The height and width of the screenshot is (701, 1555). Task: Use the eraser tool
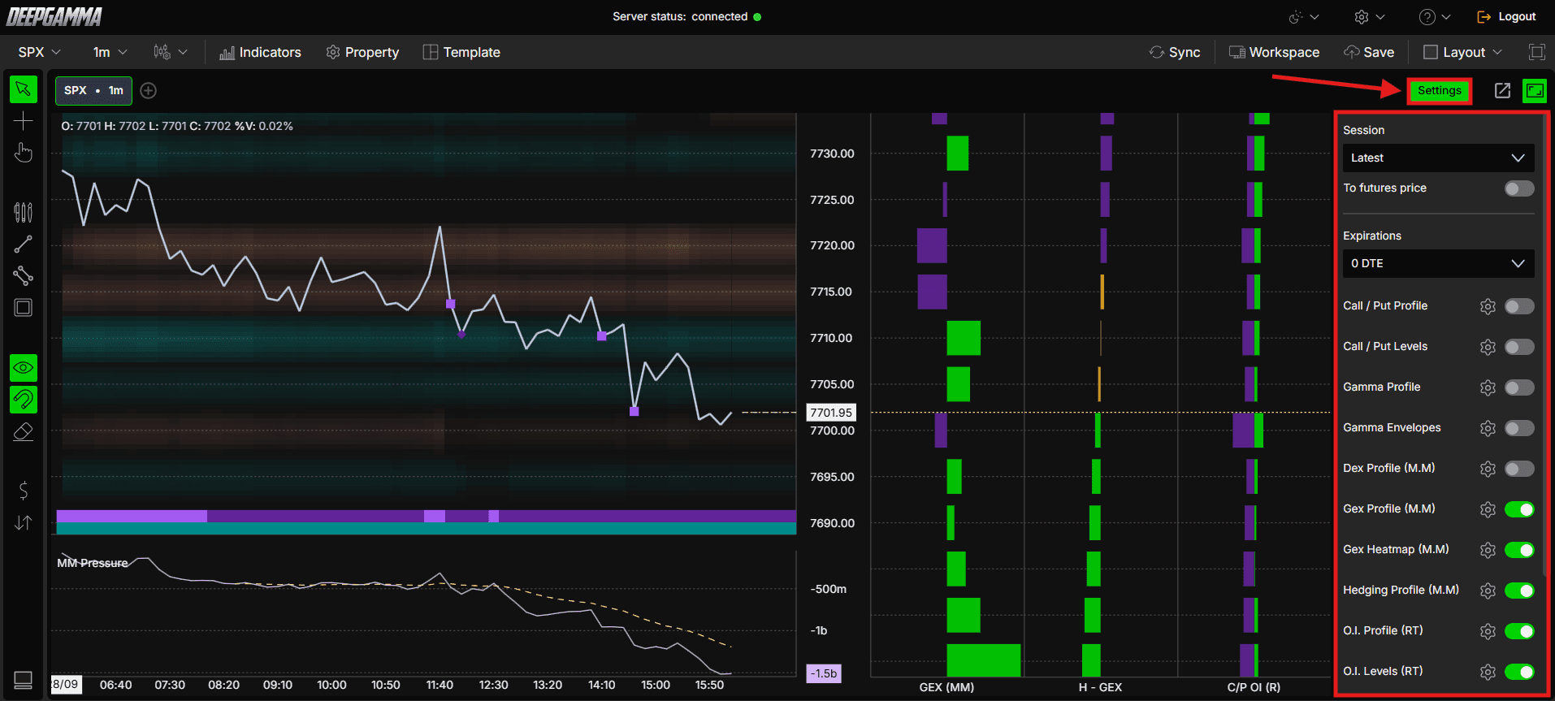pos(24,431)
